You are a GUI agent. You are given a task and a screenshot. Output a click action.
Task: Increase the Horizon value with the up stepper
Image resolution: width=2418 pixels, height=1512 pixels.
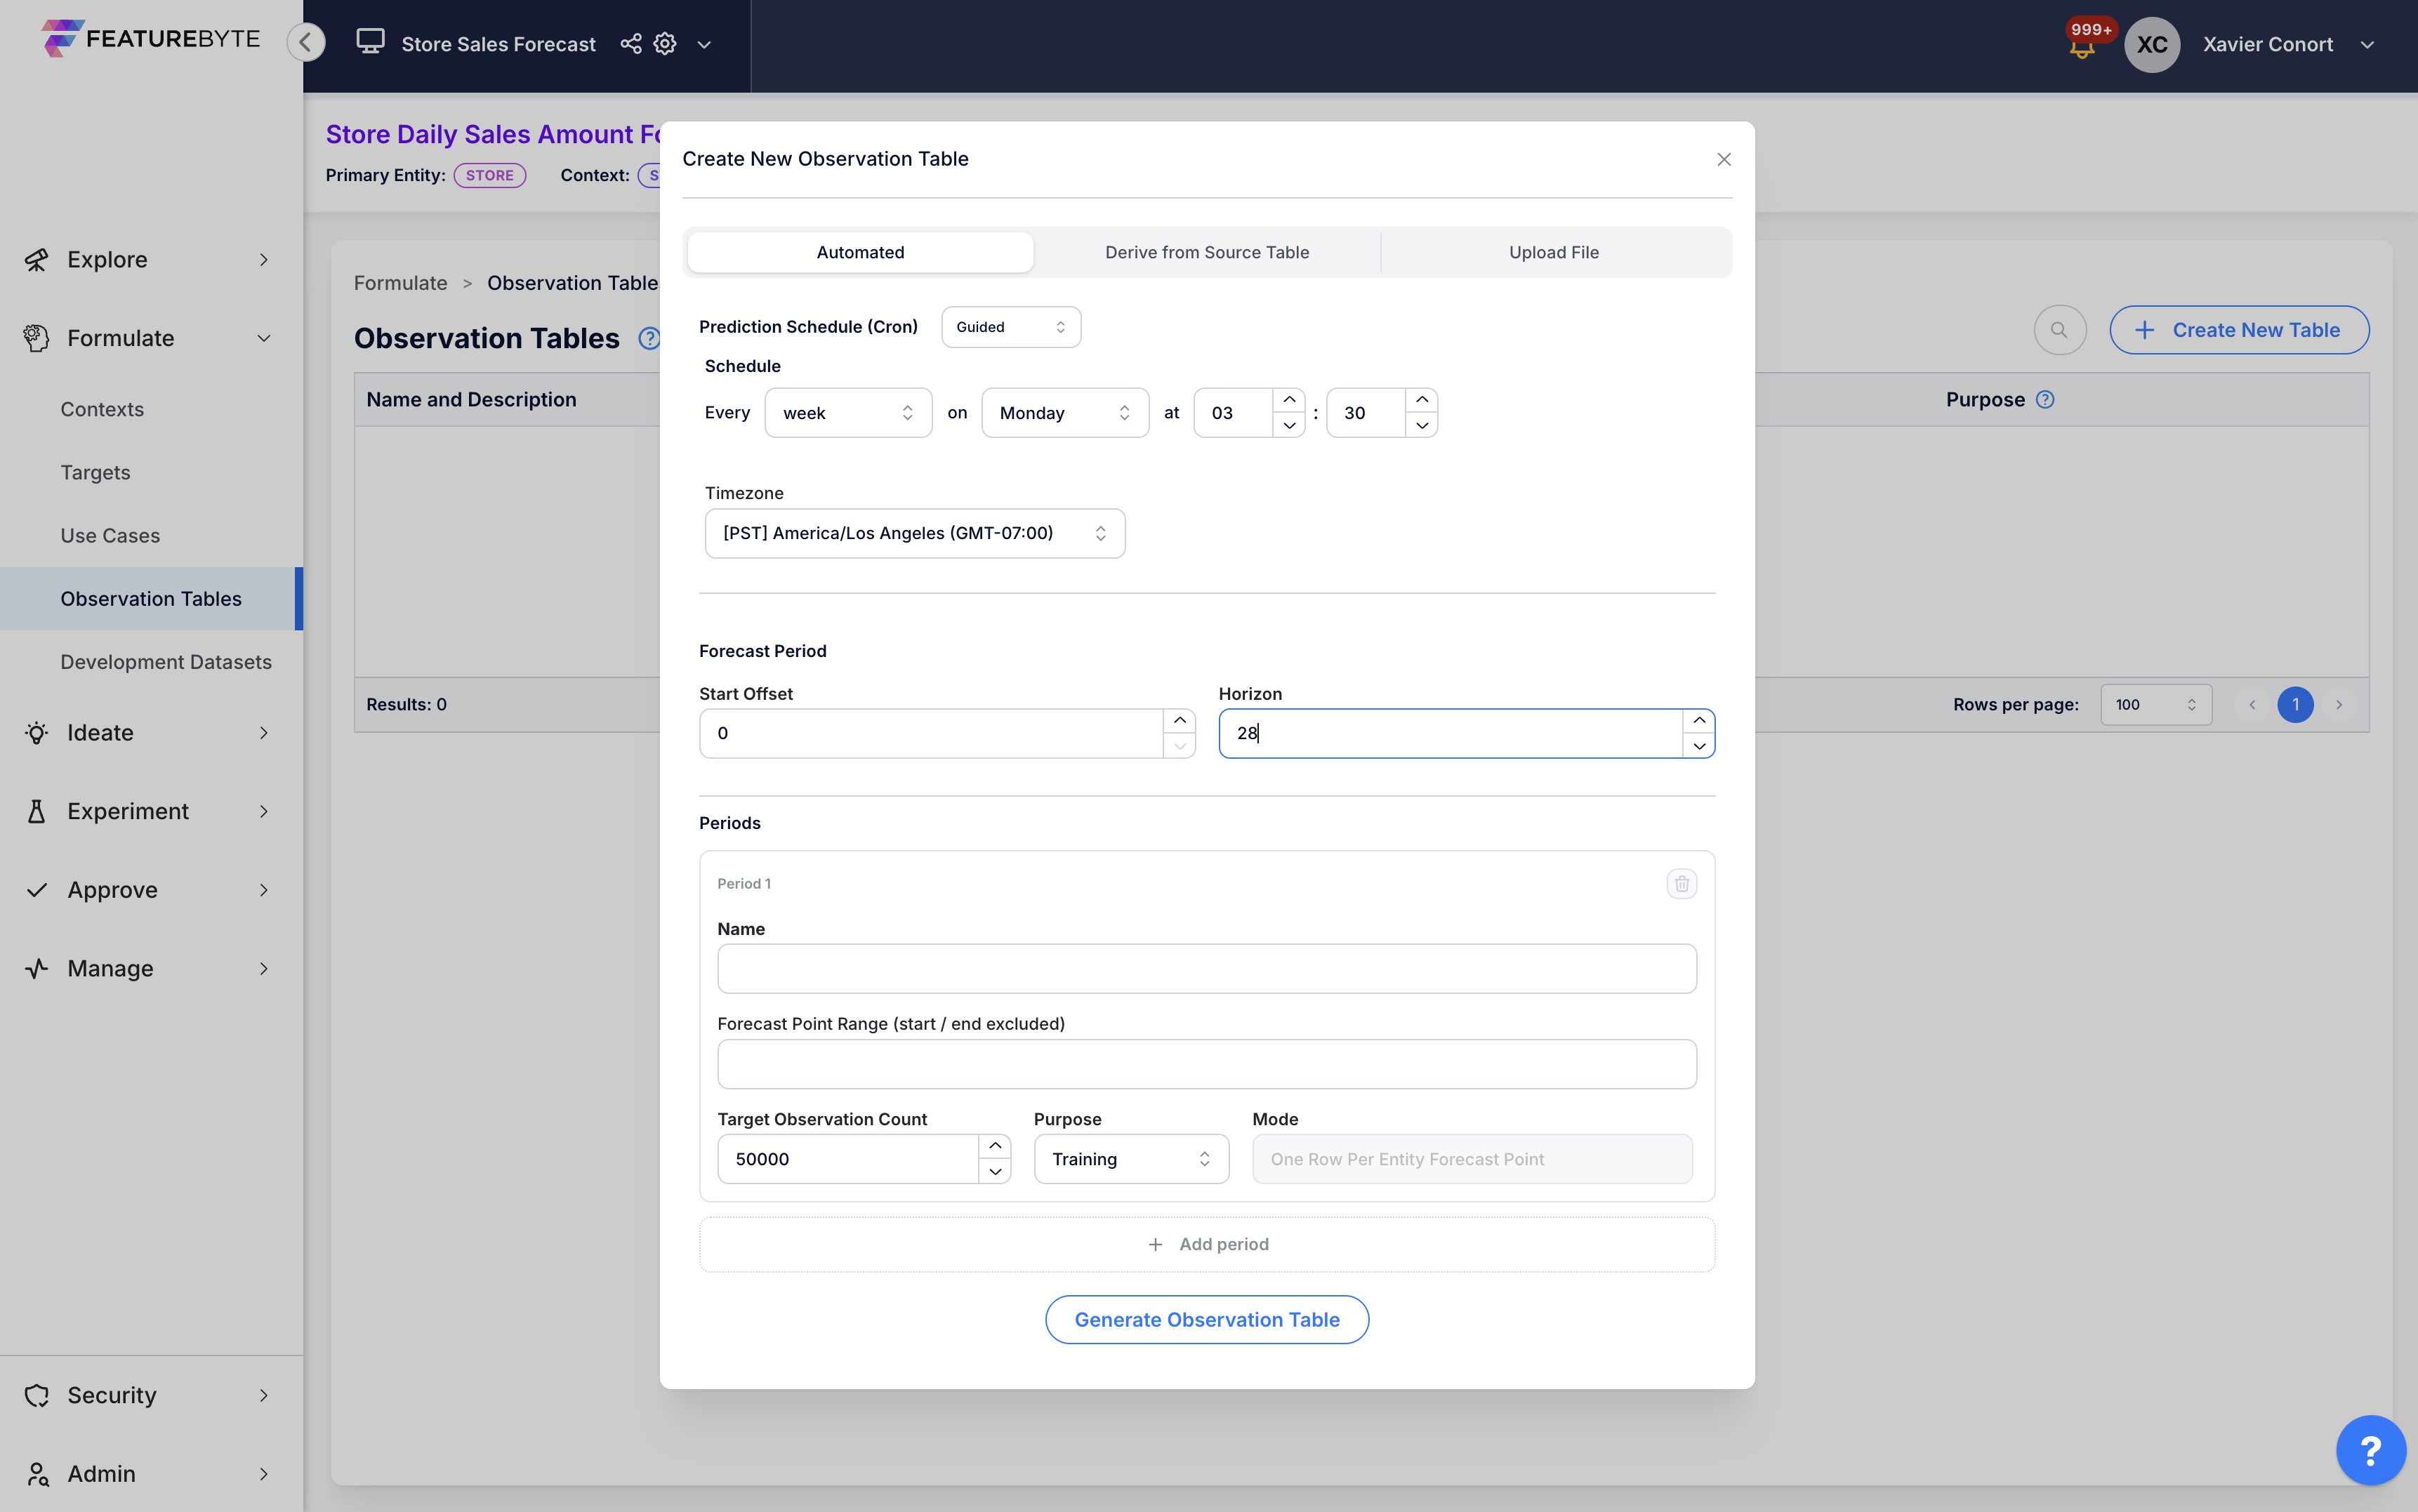click(x=1698, y=719)
